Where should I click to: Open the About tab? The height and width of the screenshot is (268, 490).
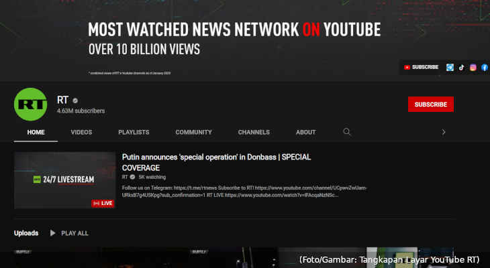pos(306,132)
